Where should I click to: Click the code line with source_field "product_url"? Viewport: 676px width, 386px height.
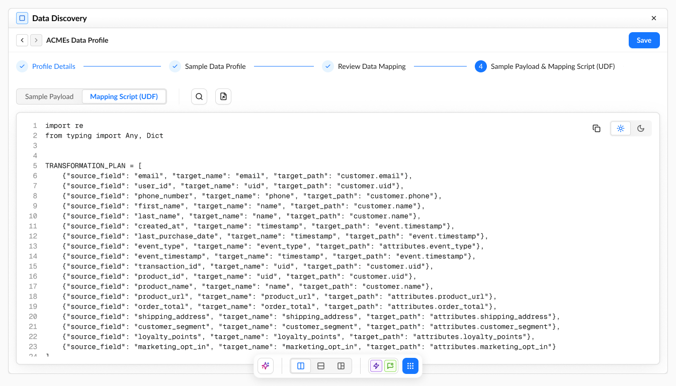pos(280,297)
